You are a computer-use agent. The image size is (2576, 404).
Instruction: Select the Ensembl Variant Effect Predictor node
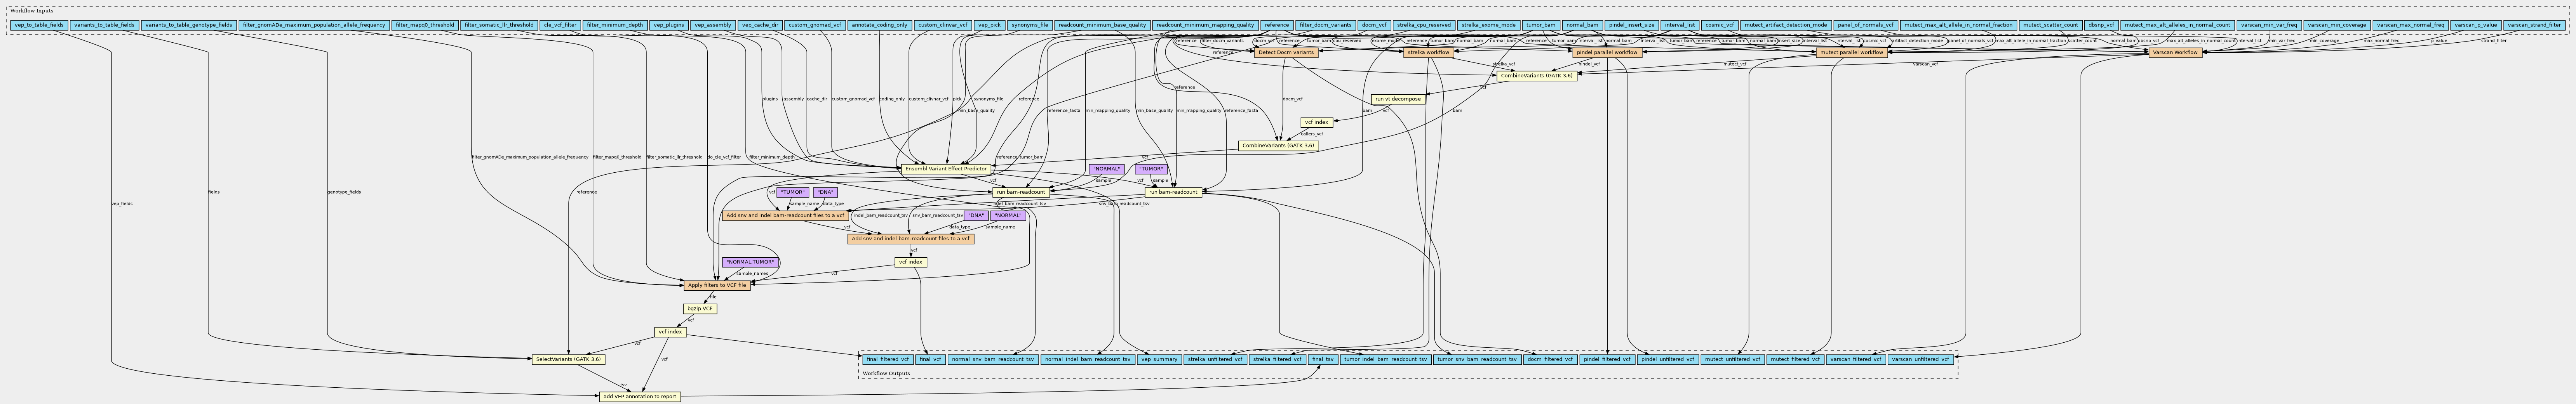click(945, 169)
